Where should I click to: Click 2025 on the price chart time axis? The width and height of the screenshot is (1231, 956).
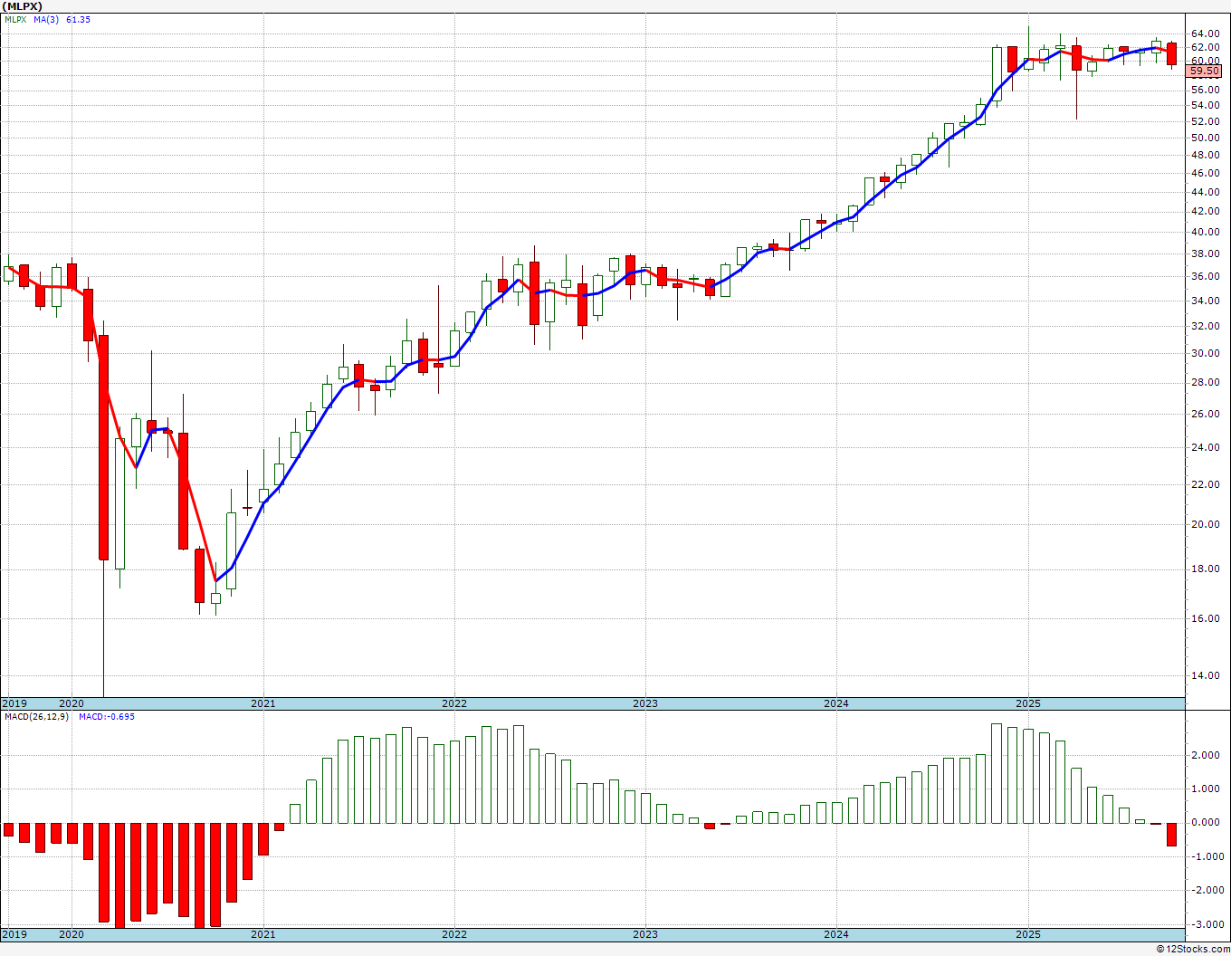pos(1027,703)
